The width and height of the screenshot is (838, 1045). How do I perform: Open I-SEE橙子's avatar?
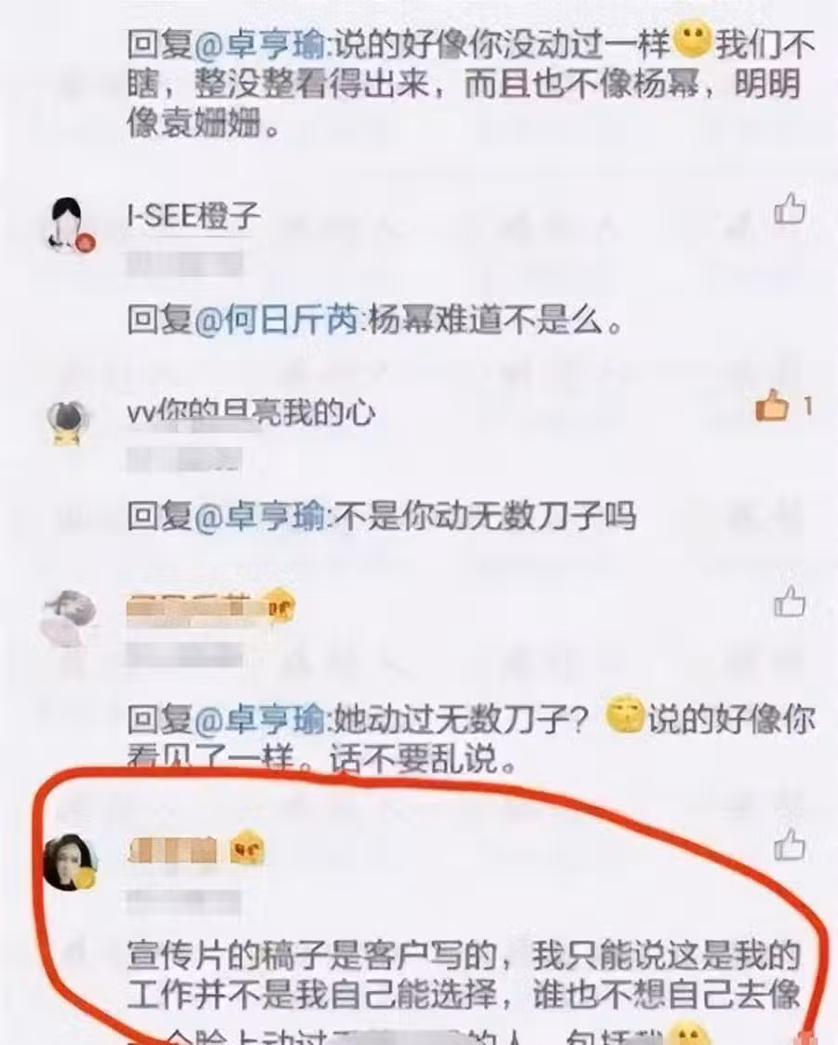tap(69, 224)
